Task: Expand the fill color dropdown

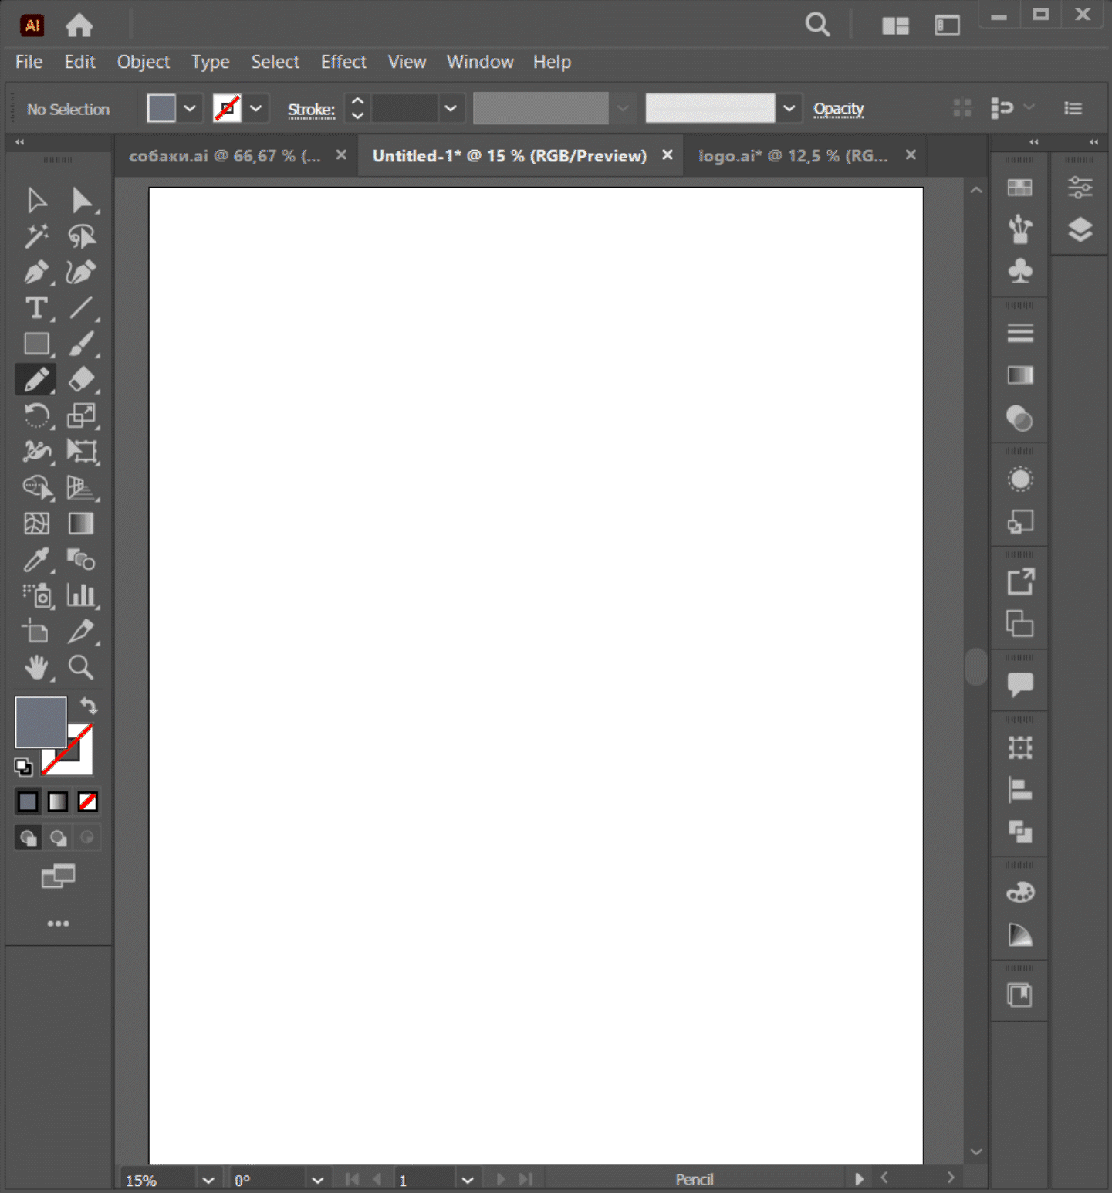Action: (x=190, y=109)
